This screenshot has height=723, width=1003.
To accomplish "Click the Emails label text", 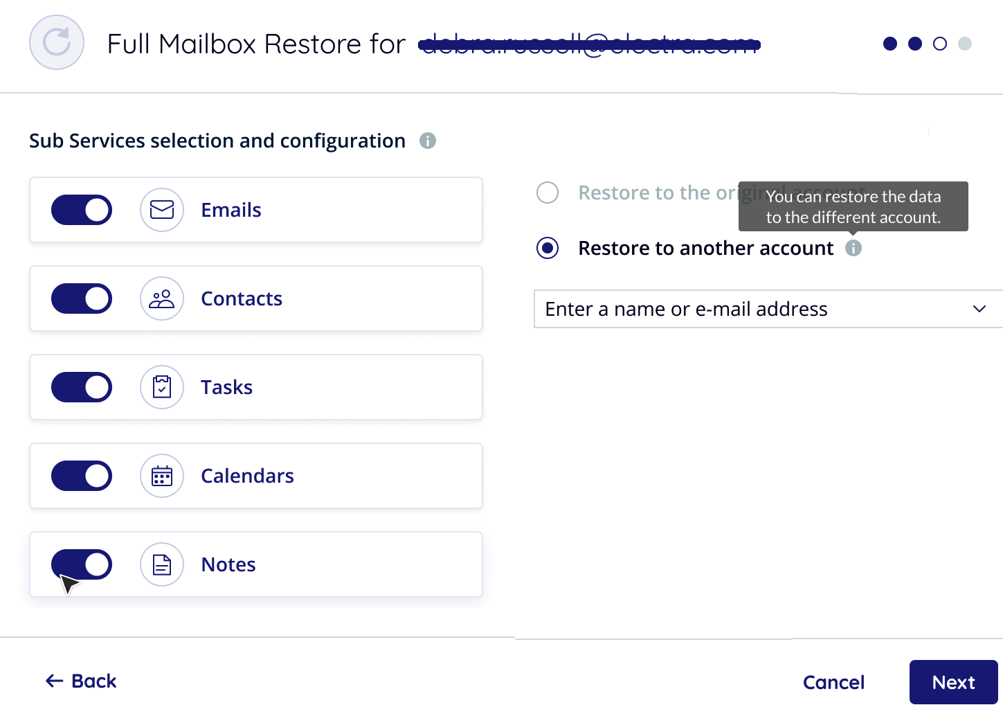I will [231, 210].
